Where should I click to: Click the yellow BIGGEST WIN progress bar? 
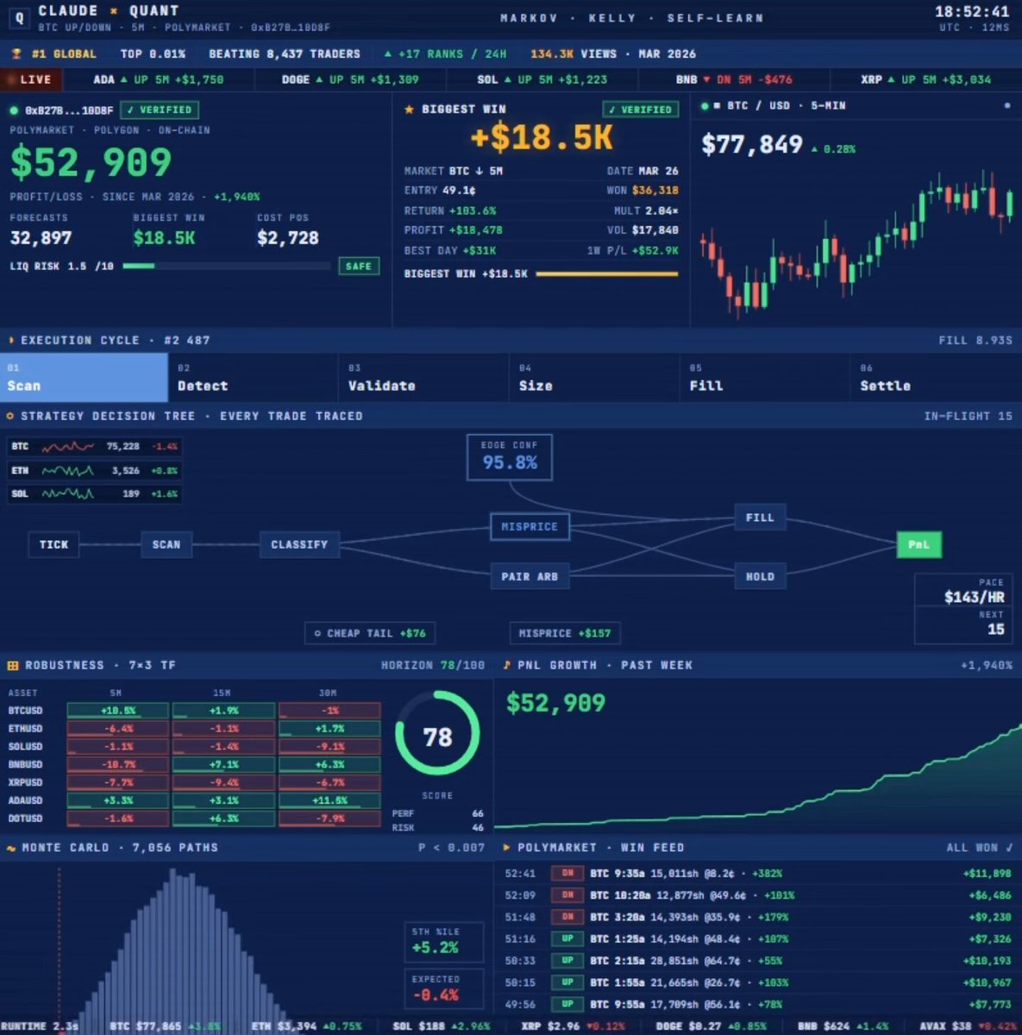click(x=607, y=274)
